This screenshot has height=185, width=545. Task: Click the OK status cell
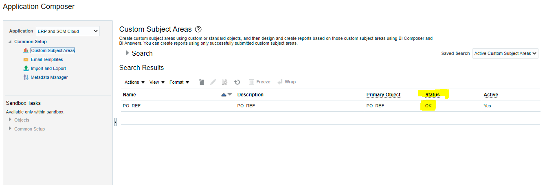click(x=429, y=106)
